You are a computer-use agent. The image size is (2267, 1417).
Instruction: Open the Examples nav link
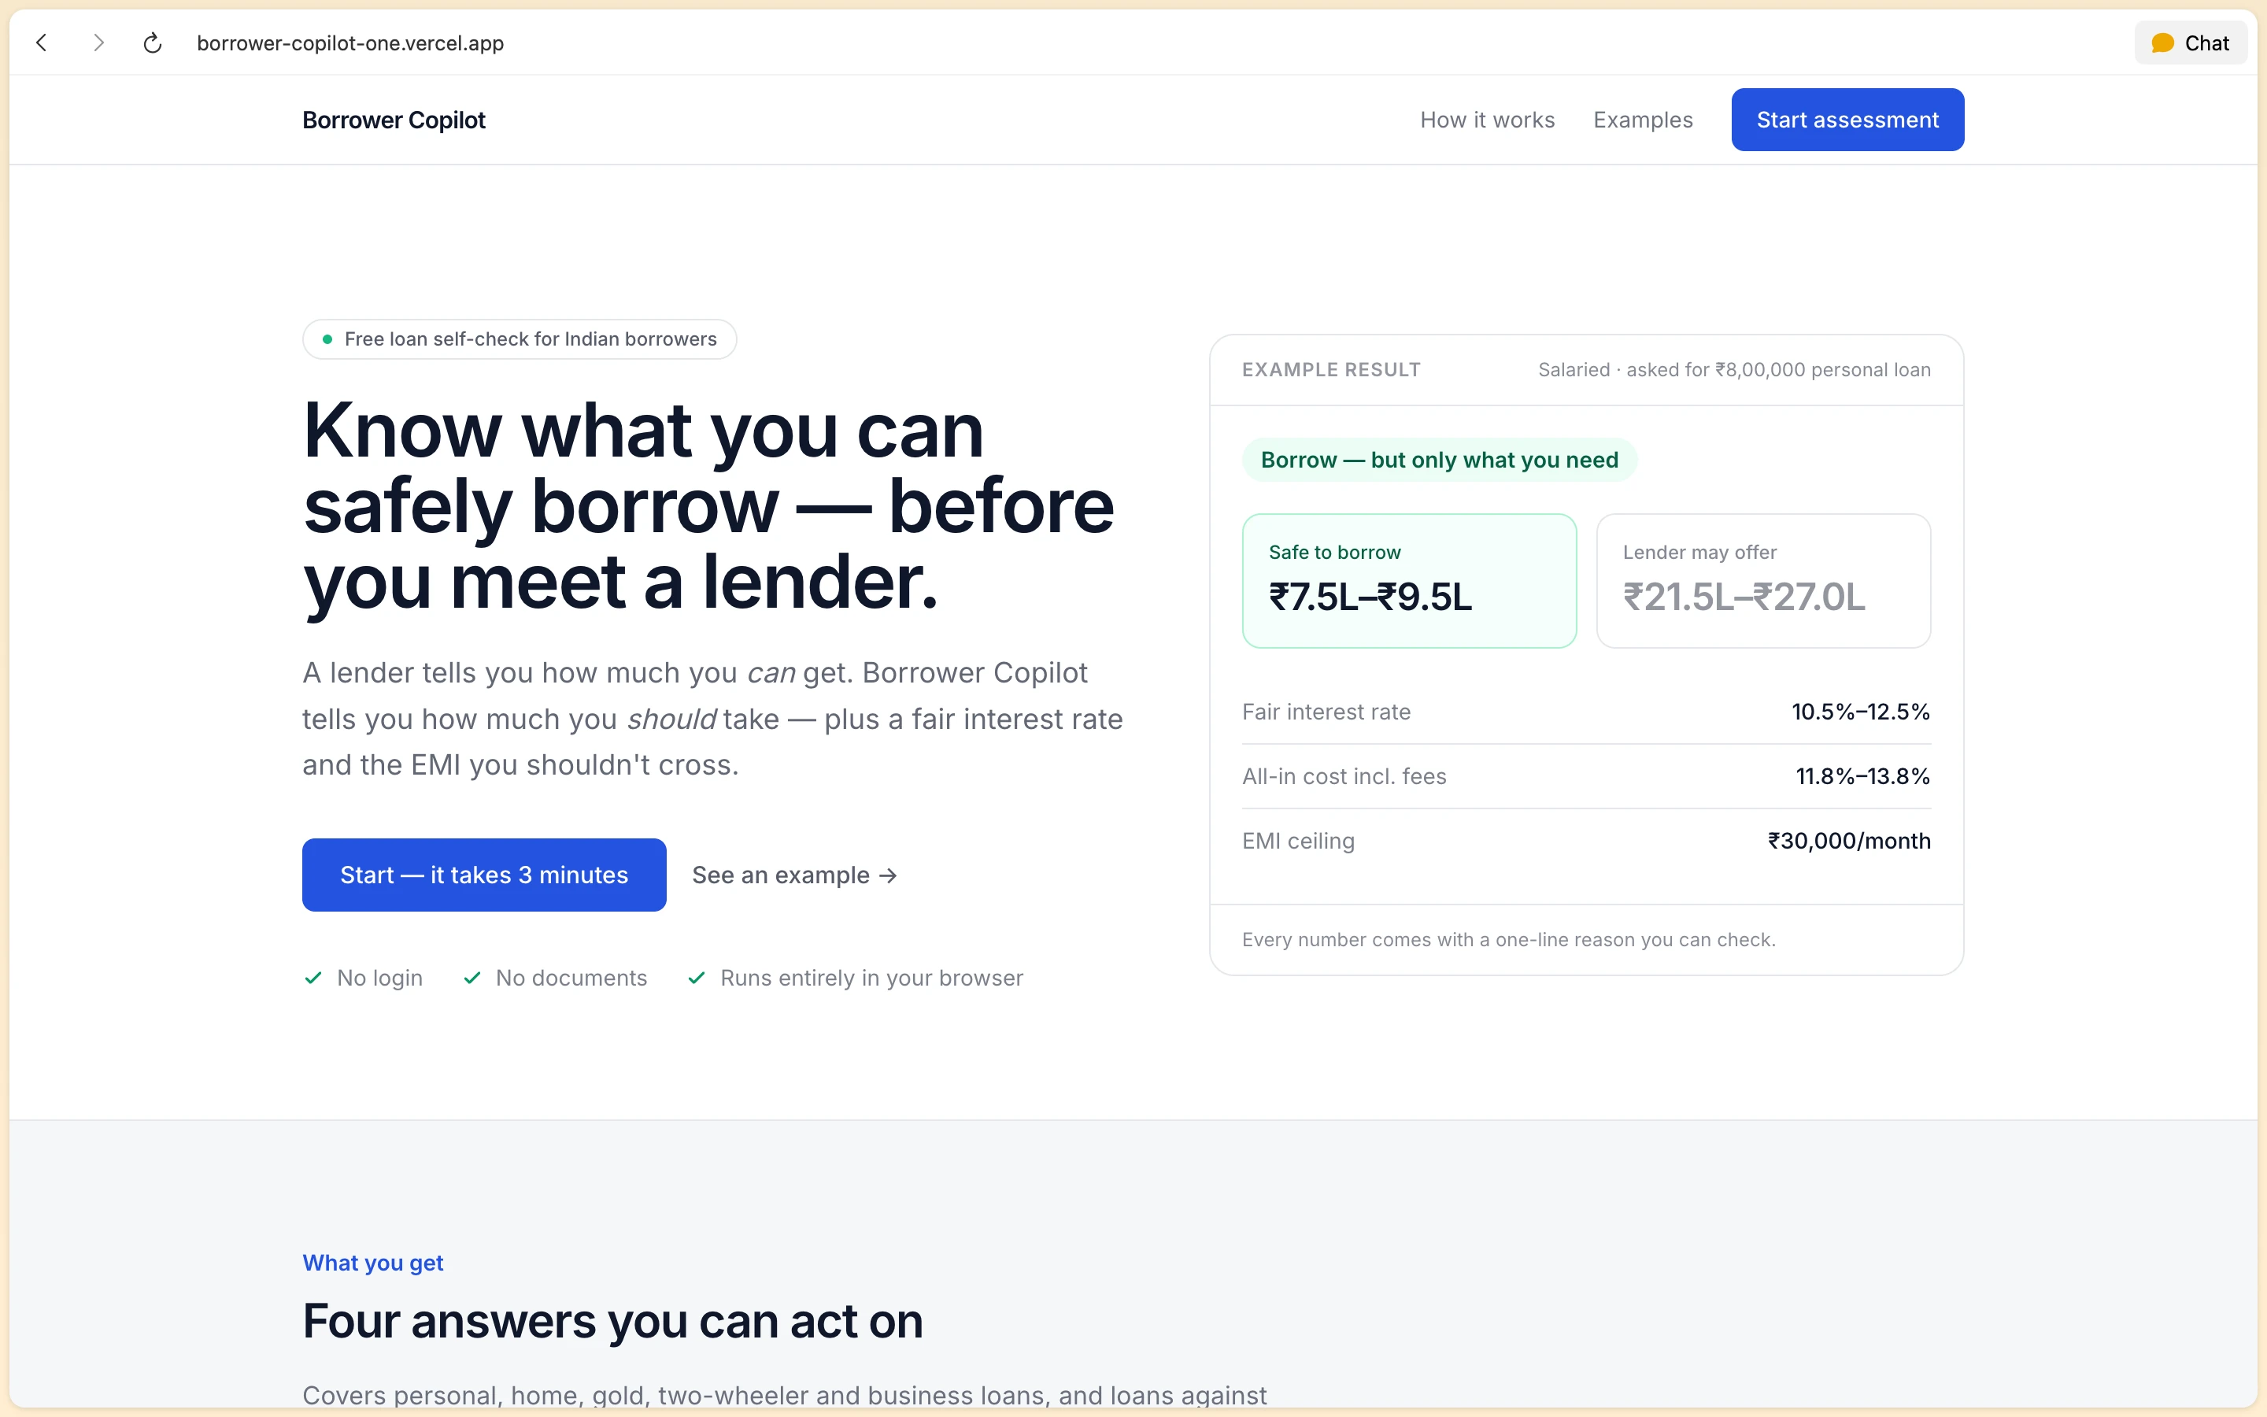pos(1643,120)
